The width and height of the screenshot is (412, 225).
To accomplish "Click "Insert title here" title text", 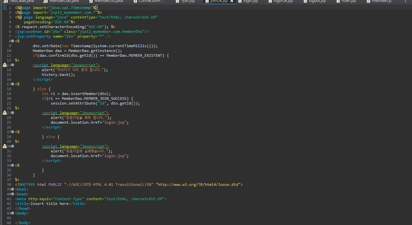I will (x=49, y=204).
